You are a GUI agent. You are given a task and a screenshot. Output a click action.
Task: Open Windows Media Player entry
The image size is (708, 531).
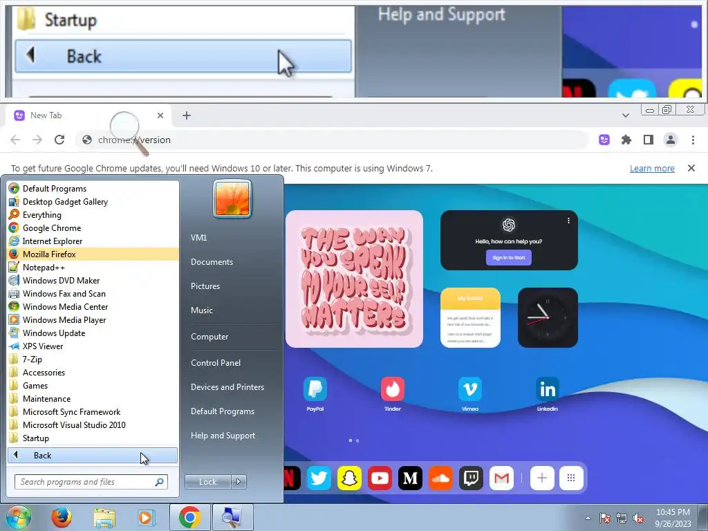point(93,319)
